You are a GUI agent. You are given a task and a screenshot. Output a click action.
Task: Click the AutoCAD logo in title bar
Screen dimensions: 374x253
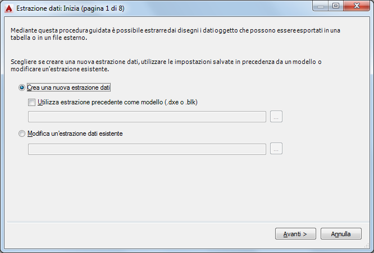pos(8,8)
